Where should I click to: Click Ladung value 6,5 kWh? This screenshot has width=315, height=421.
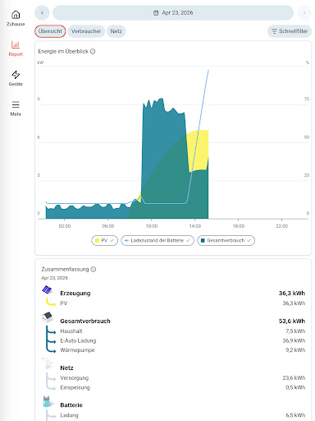[x=295, y=415]
